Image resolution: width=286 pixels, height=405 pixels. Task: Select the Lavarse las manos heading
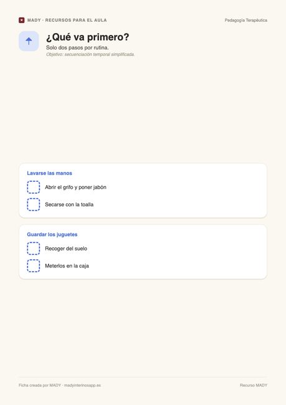(50, 173)
